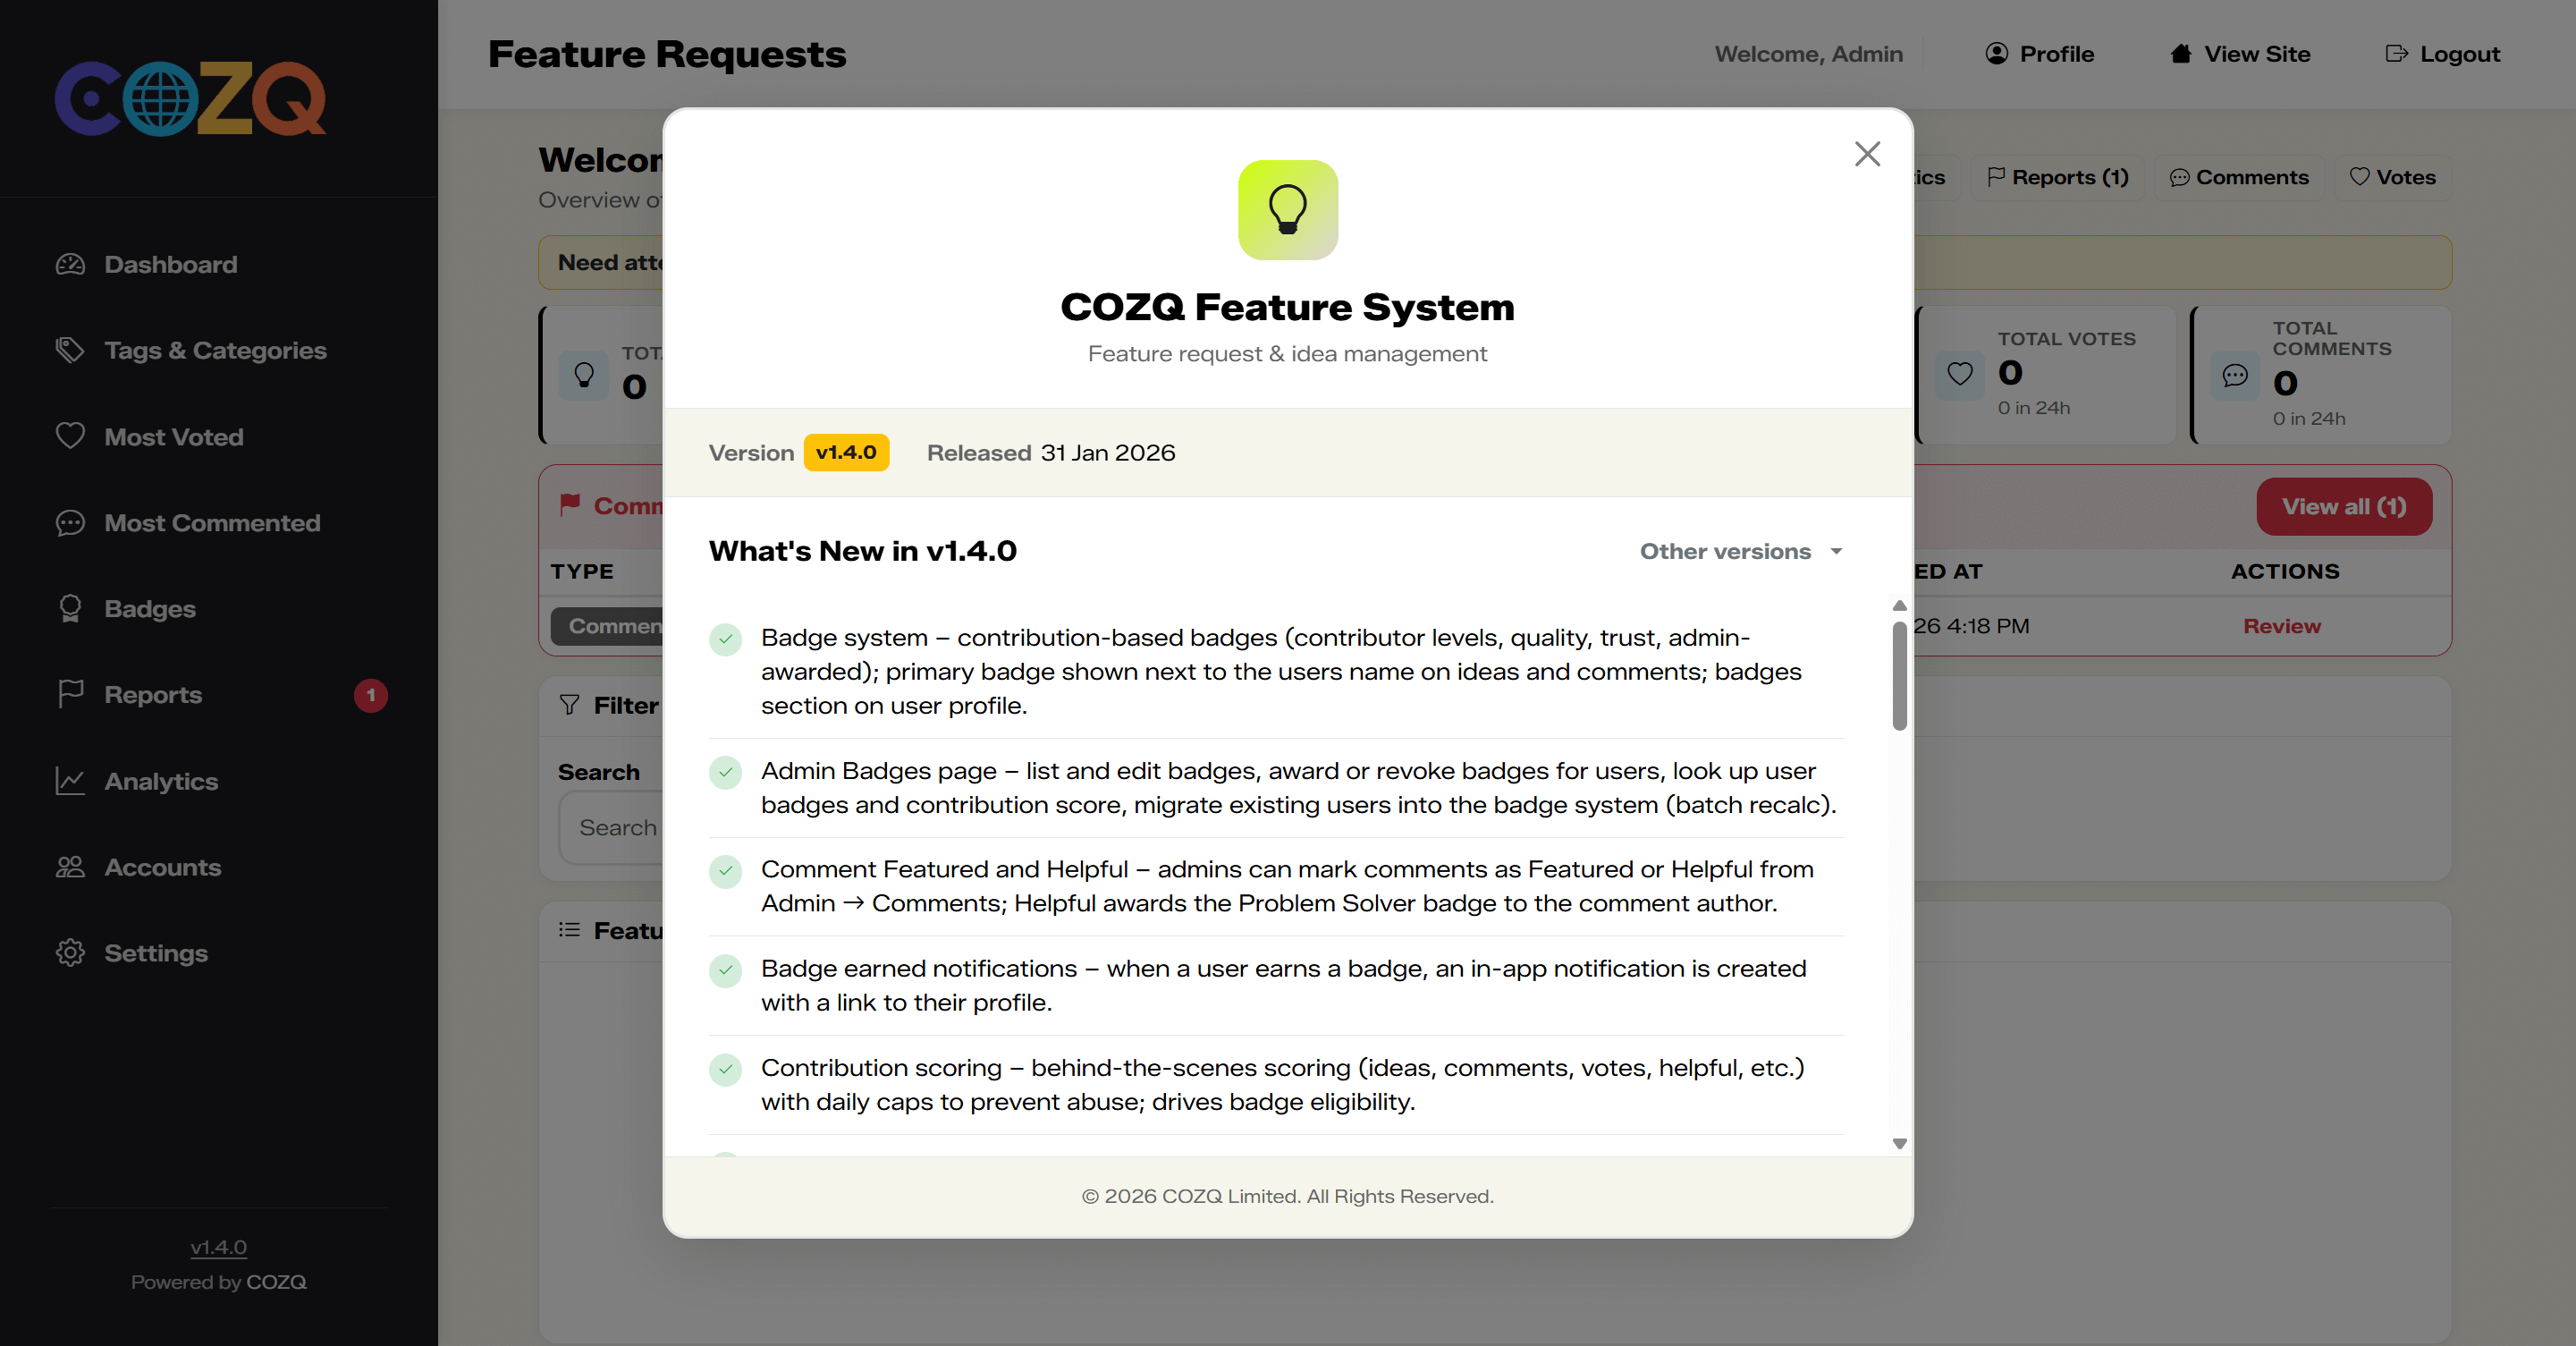2576x1346 pixels.
Task: Click the Dashboard gauge icon in sidebar
Action: (x=70, y=265)
